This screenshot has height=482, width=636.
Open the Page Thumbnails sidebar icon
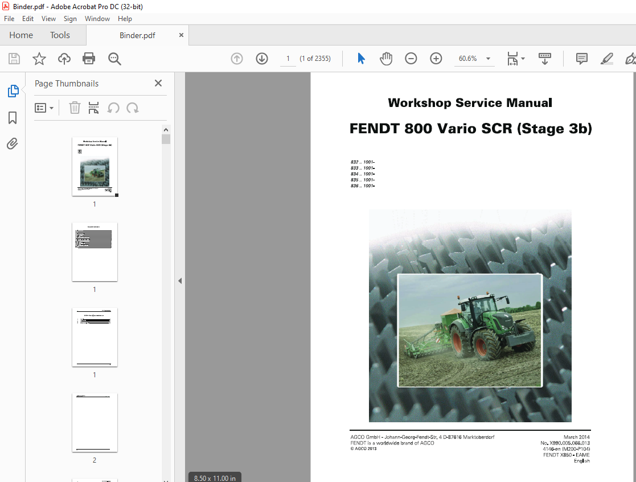coord(13,91)
